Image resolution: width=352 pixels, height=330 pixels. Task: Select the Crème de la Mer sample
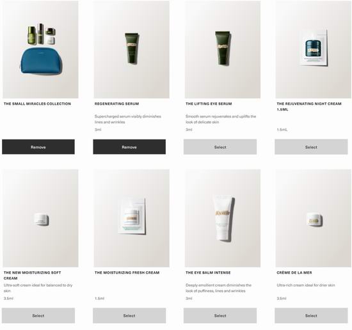click(x=311, y=315)
